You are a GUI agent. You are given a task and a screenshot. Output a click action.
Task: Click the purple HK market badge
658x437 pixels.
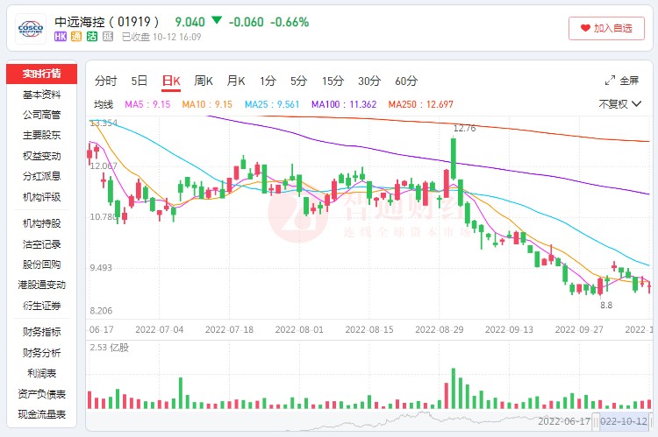coord(61,37)
